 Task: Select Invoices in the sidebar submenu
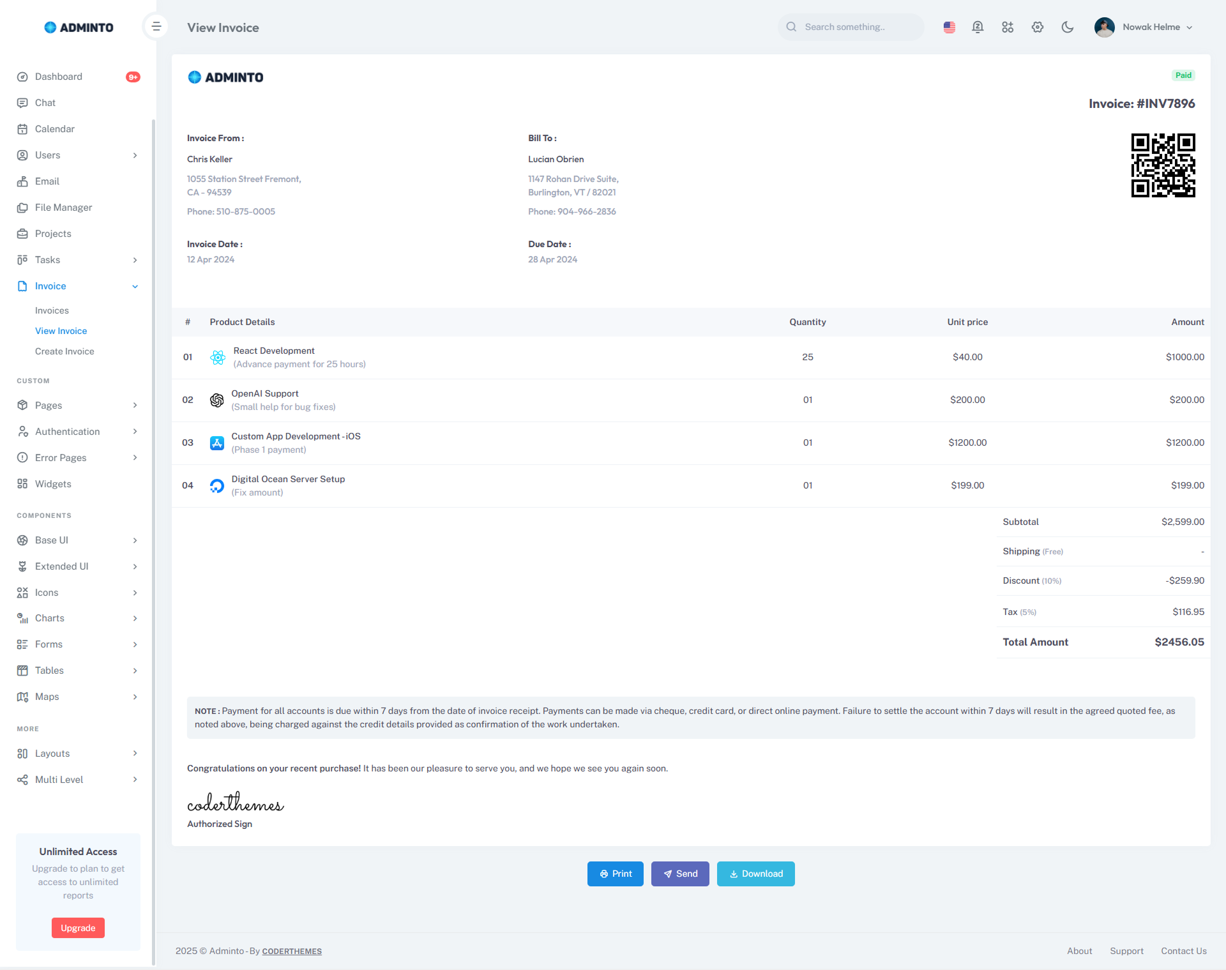coord(52,310)
